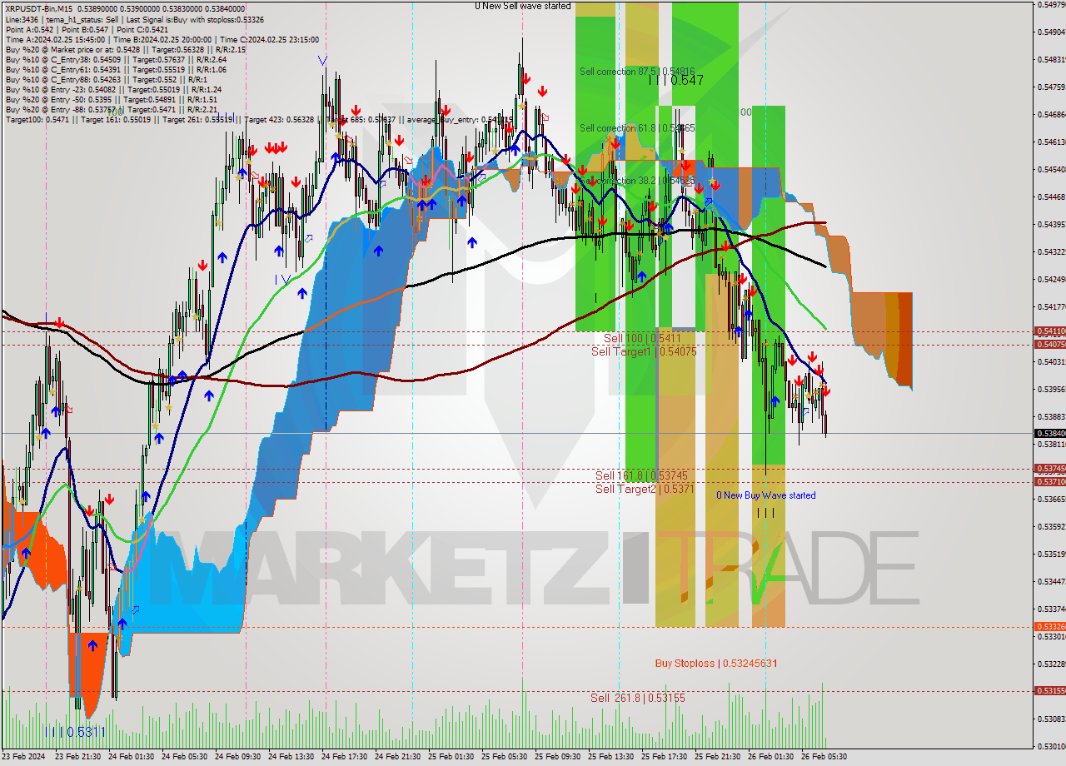The image size is (1066, 766).
Task: Click the red 0.54110 price axis tag
Action: tap(1049, 331)
